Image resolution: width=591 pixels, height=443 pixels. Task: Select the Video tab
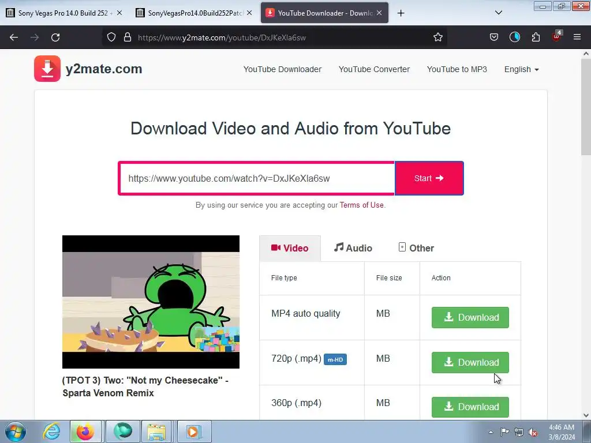290,248
